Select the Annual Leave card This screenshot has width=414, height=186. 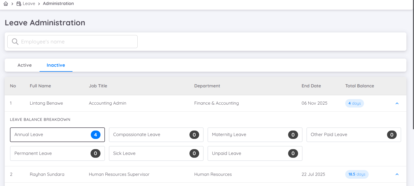(57, 135)
